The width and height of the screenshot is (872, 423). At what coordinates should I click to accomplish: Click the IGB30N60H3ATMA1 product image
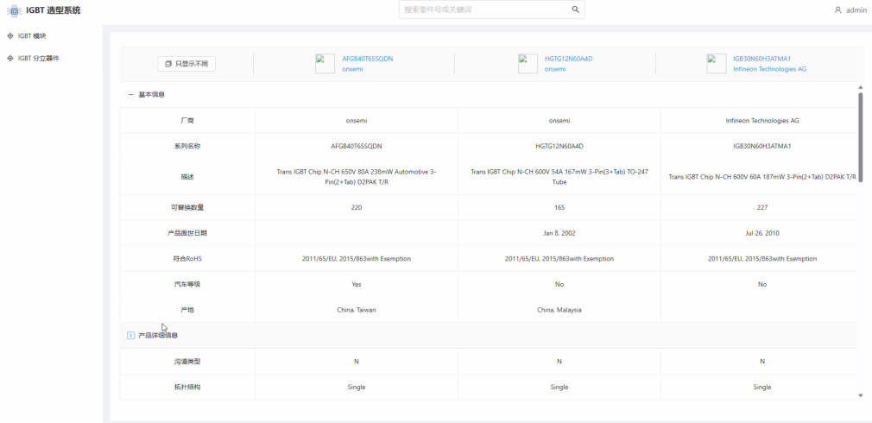tap(717, 64)
